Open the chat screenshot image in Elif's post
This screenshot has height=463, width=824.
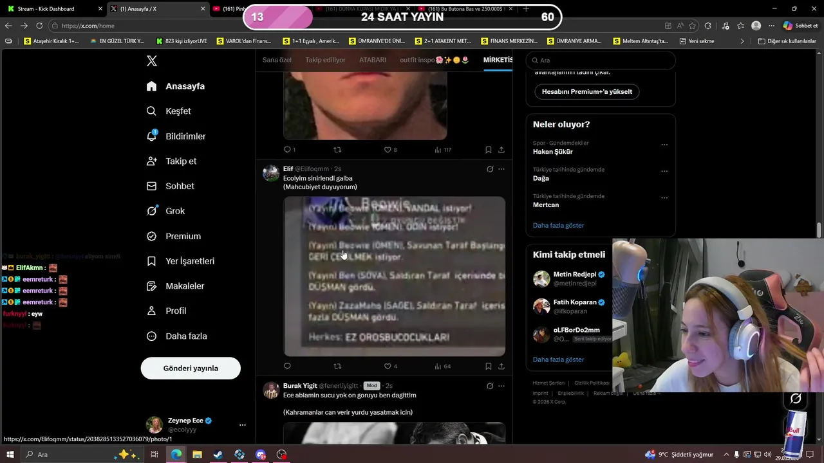click(x=395, y=277)
